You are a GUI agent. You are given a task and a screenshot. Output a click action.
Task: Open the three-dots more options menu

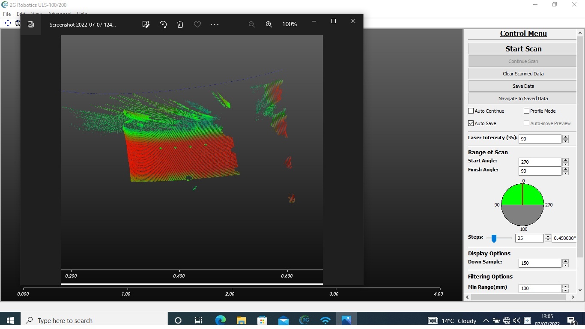[x=215, y=24]
